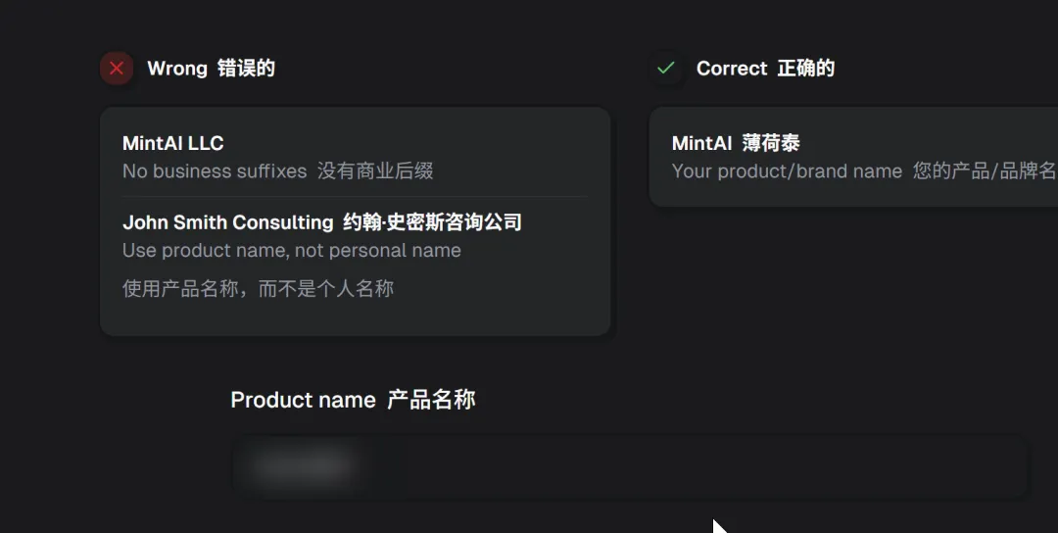Click the "Wrong" heading word
Screen dimensions: 1058x533
tap(177, 69)
